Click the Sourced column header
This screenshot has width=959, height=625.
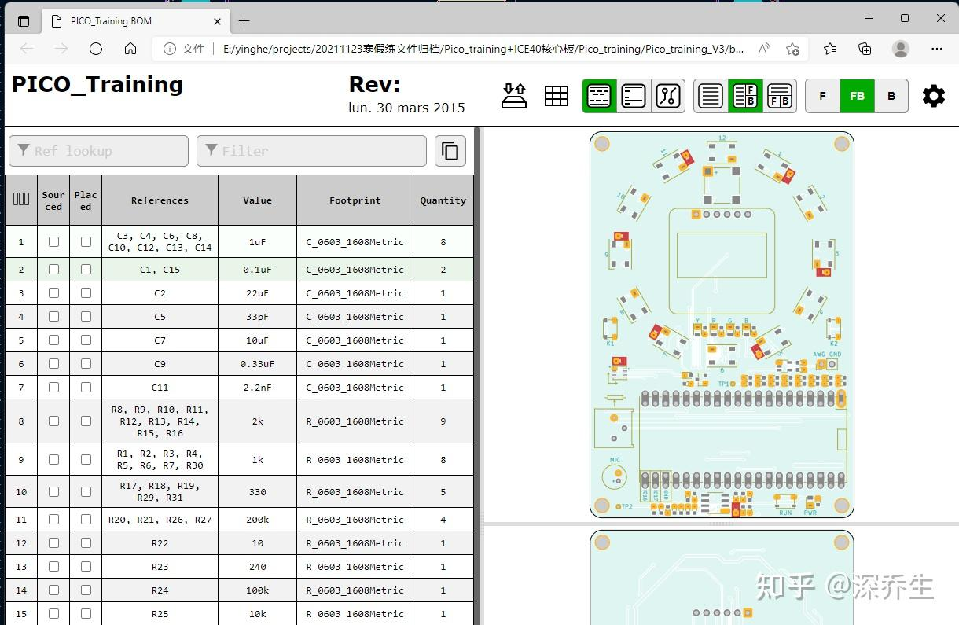tap(53, 200)
